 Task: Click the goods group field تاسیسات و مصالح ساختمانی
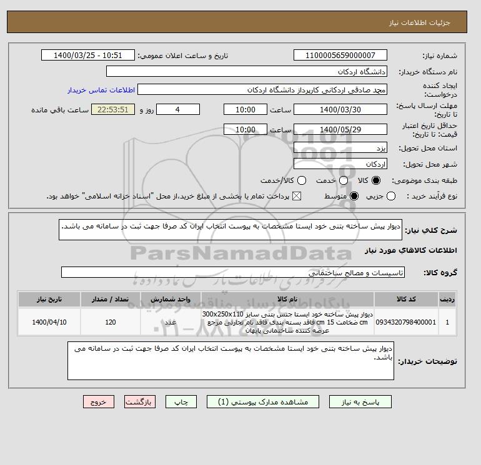pos(233,272)
